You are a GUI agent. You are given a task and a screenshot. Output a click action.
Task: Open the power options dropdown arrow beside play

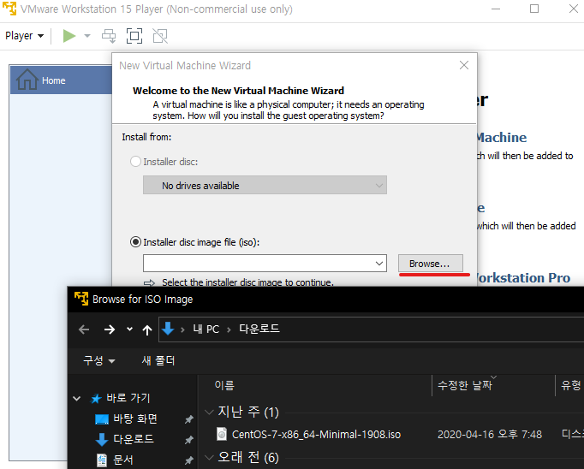coord(87,36)
